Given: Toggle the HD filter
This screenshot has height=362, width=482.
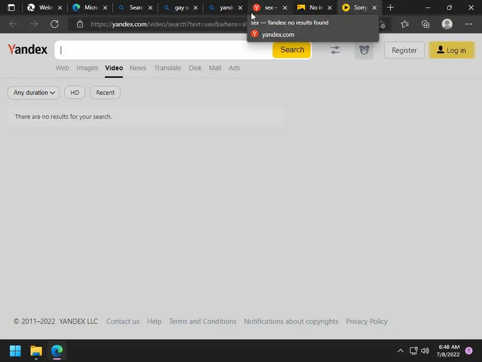Looking at the screenshot, I should pos(75,93).
